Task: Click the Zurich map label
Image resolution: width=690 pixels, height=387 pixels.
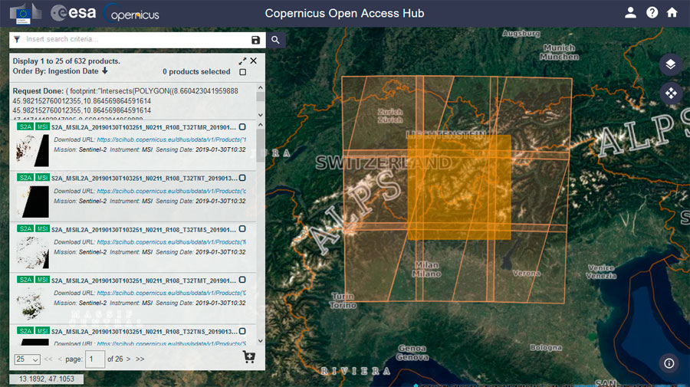Action: [x=390, y=116]
